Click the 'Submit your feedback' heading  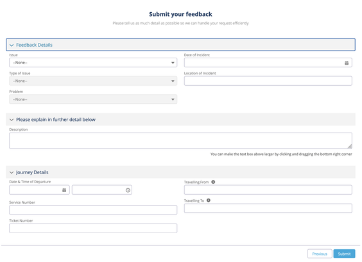[180, 14]
